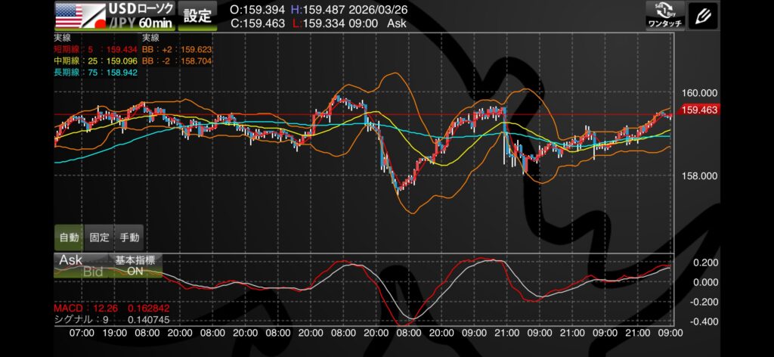This screenshot has height=357, width=774.
Task: Select 固定 fixed scale mode
Action: click(x=99, y=237)
